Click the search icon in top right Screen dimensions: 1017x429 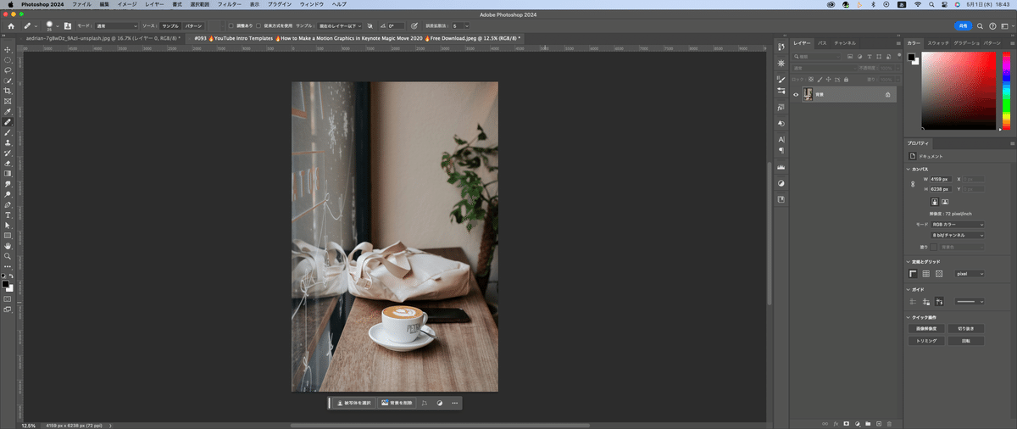tap(981, 26)
